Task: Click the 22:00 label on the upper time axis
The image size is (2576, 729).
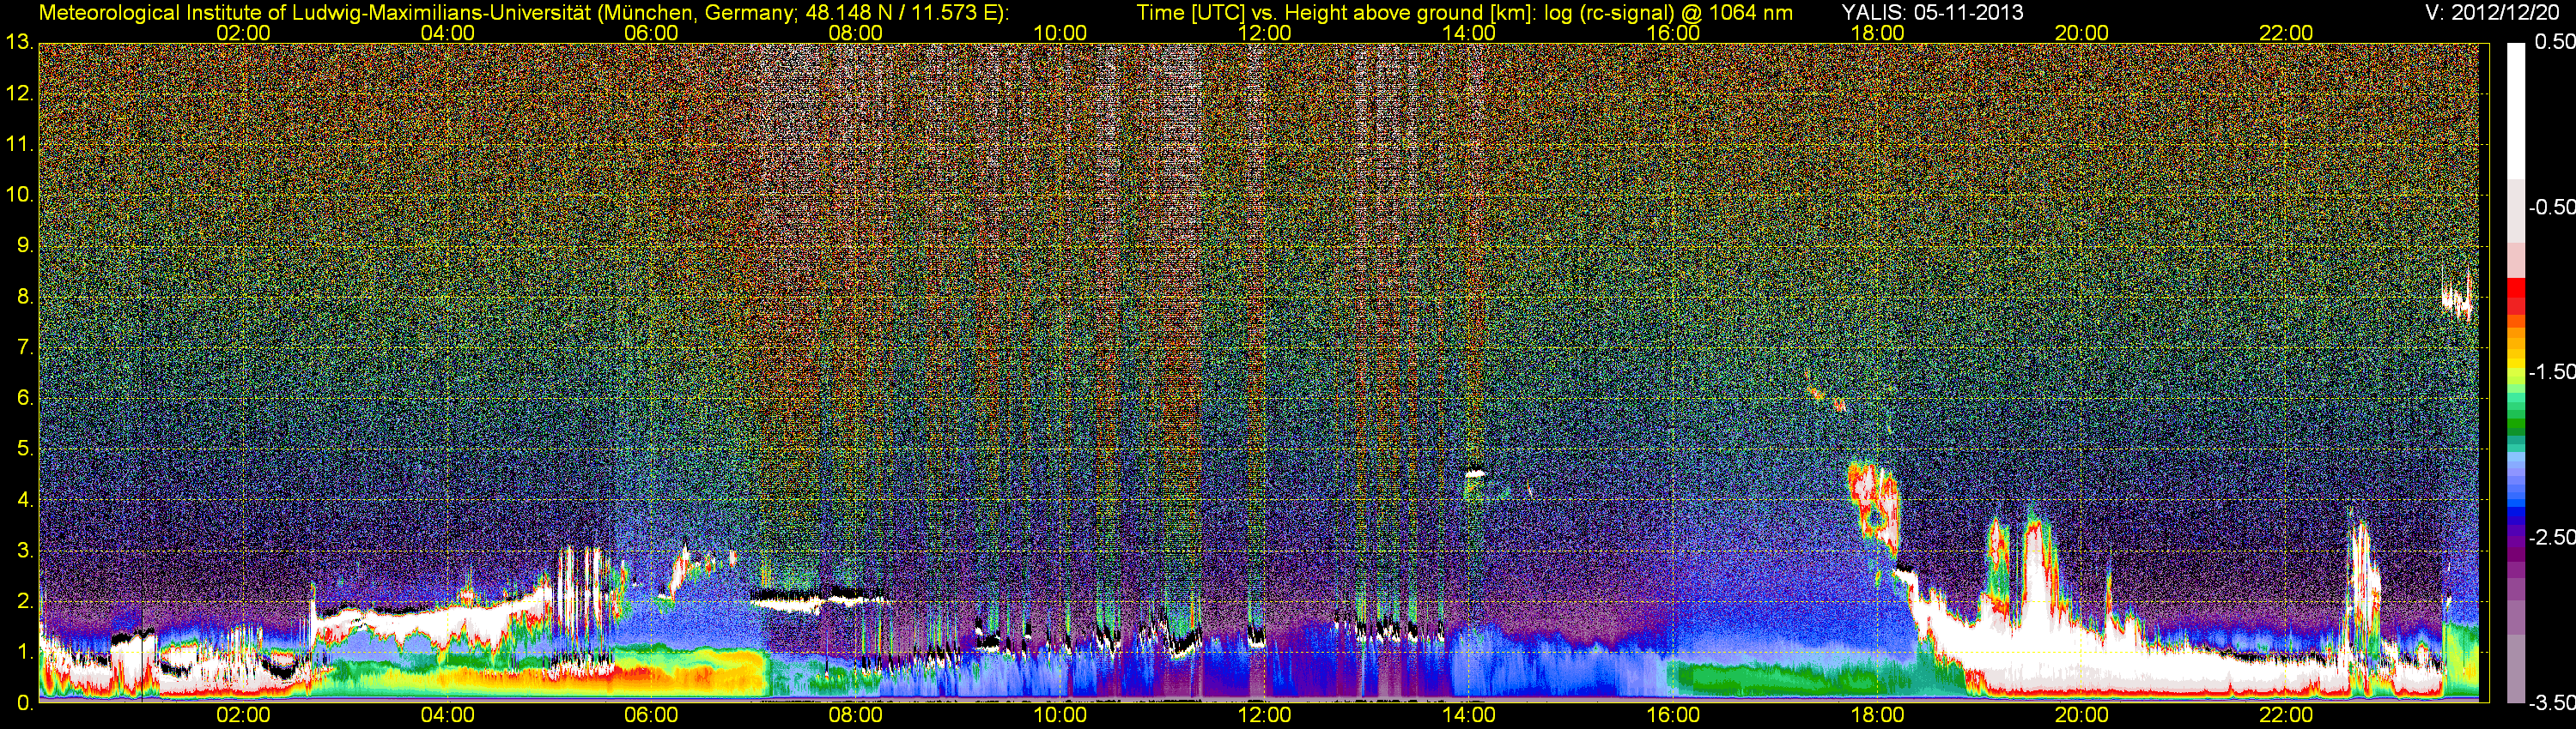Action: coord(2286,33)
